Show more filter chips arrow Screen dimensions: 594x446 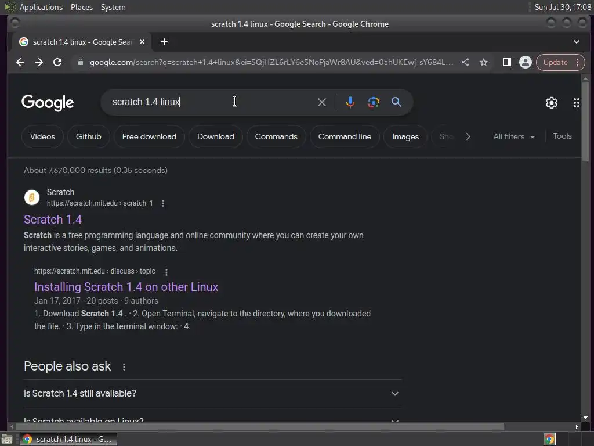[468, 136]
